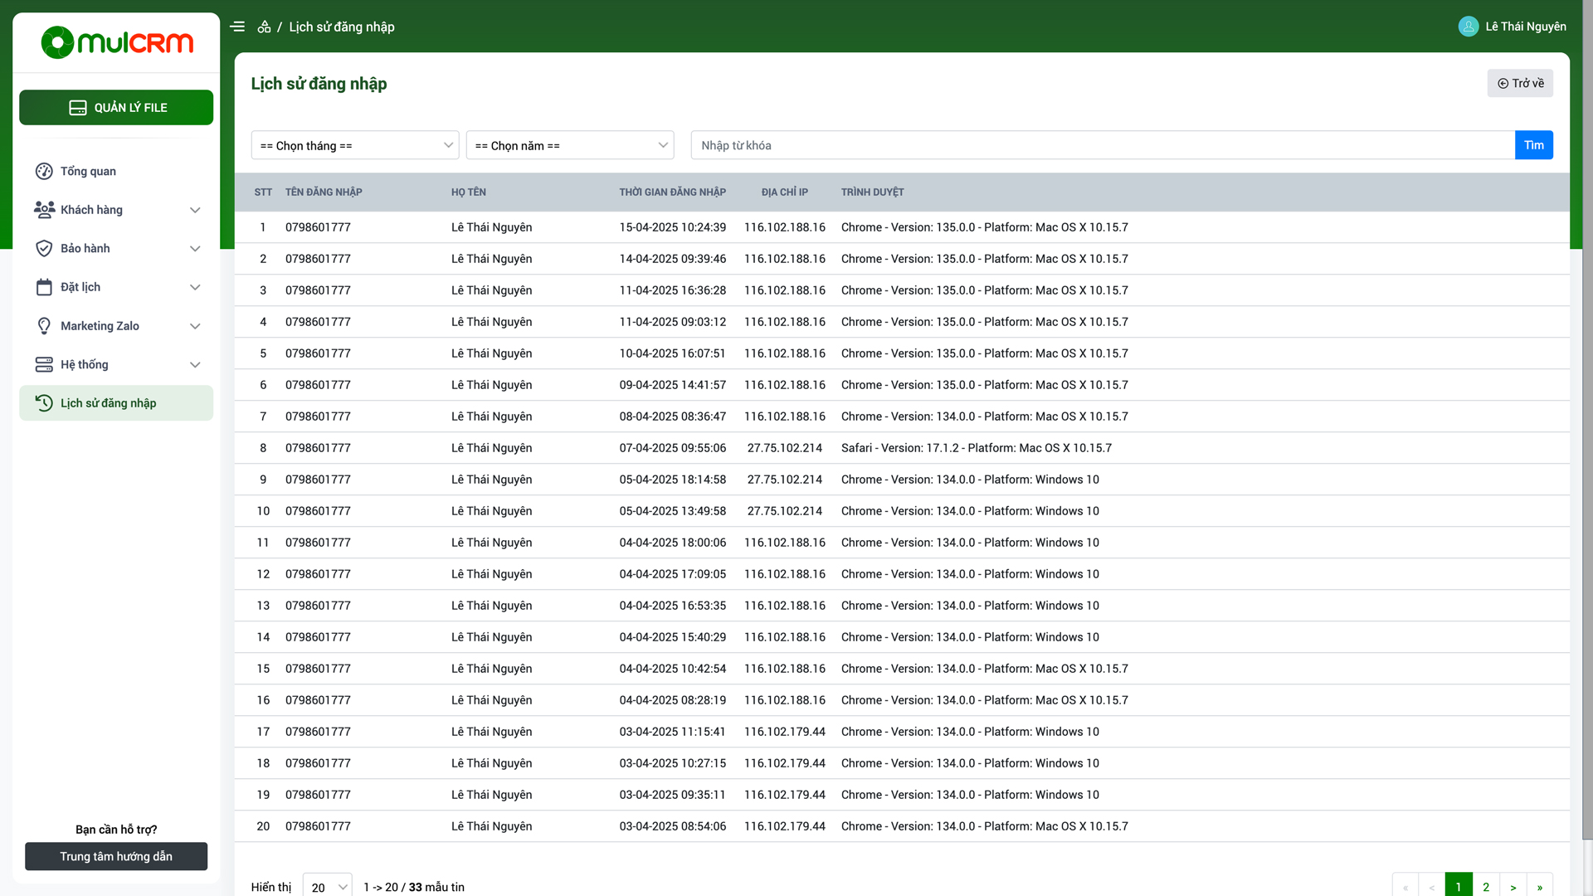
Task: Select Lịch sử đăng nhập menu item
Action: pyautogui.click(x=116, y=403)
